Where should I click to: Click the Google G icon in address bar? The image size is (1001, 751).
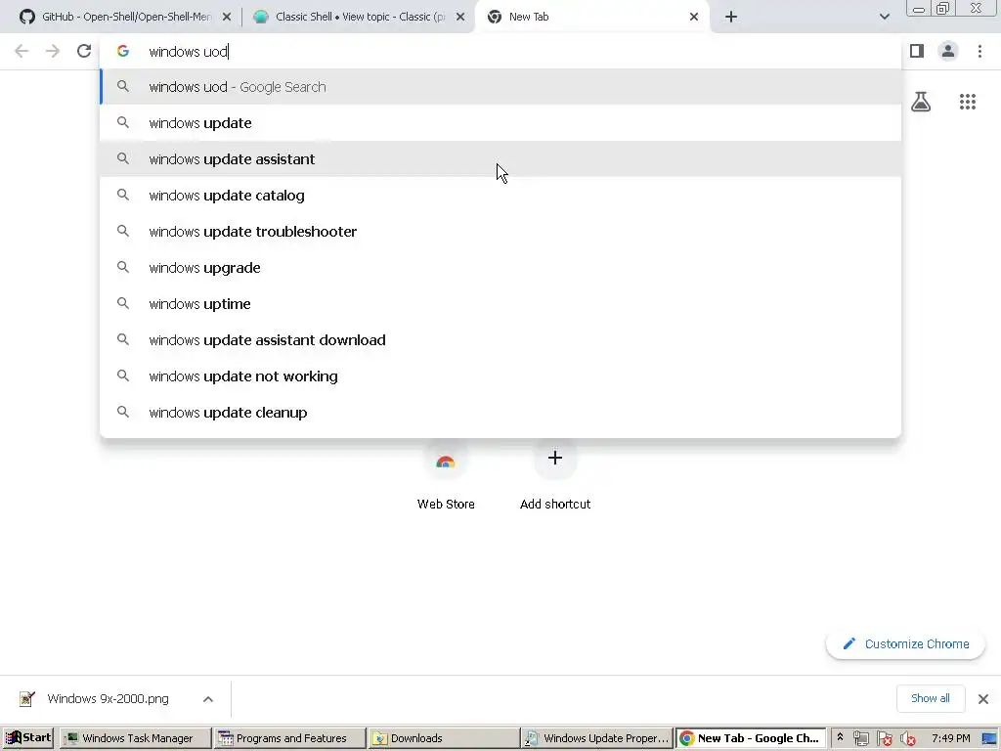(123, 51)
